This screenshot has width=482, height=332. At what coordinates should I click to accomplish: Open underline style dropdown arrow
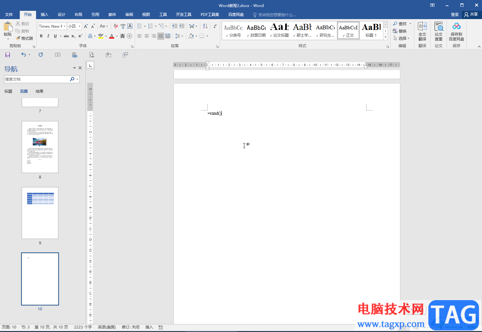pos(61,36)
